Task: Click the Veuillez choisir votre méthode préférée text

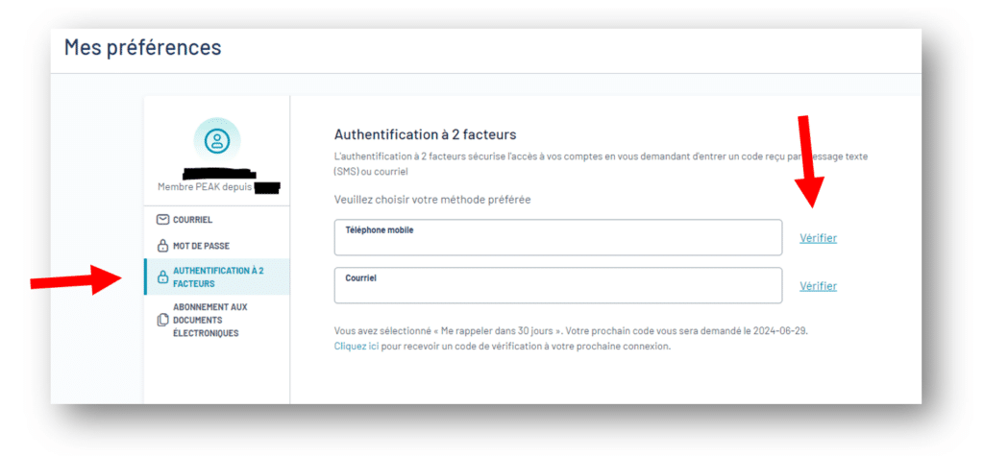Action: pos(432,200)
